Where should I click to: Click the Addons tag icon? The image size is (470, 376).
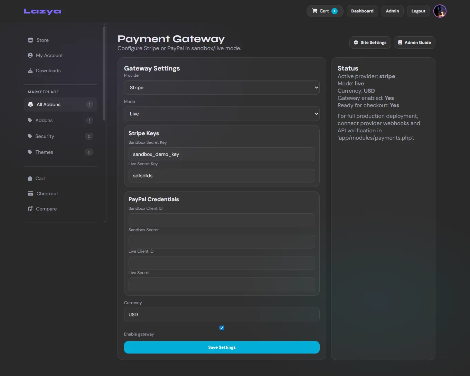(x=30, y=120)
